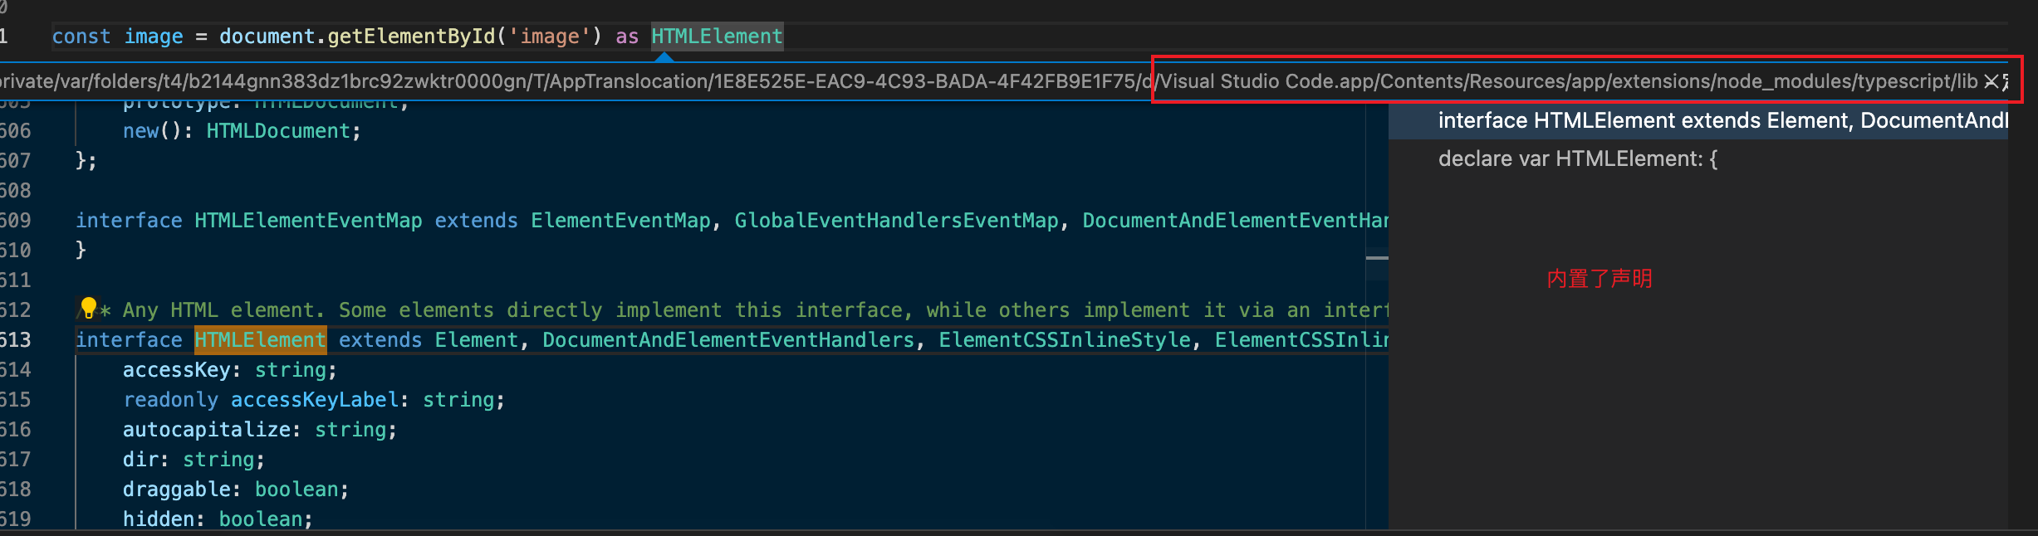Click the highlighted HTMLElement on line 513
This screenshot has height=536, width=2038.
260,339
